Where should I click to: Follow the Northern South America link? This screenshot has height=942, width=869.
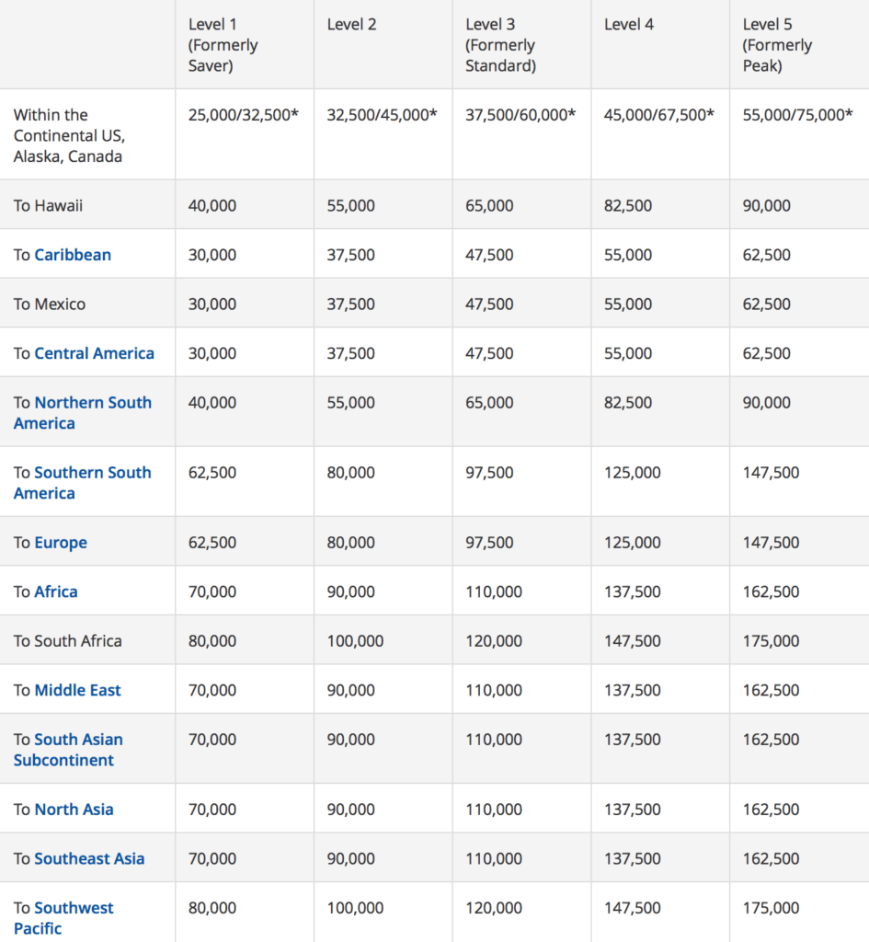pos(83,413)
